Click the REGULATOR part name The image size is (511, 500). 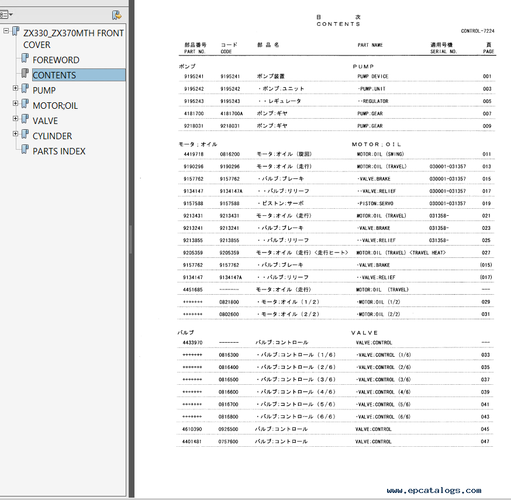[x=373, y=101]
